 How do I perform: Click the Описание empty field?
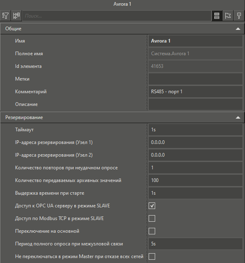(x=196, y=104)
